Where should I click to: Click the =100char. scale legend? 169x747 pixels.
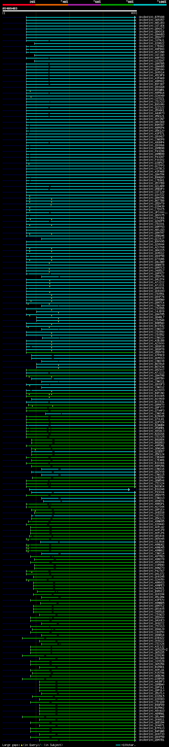[125, 745]
